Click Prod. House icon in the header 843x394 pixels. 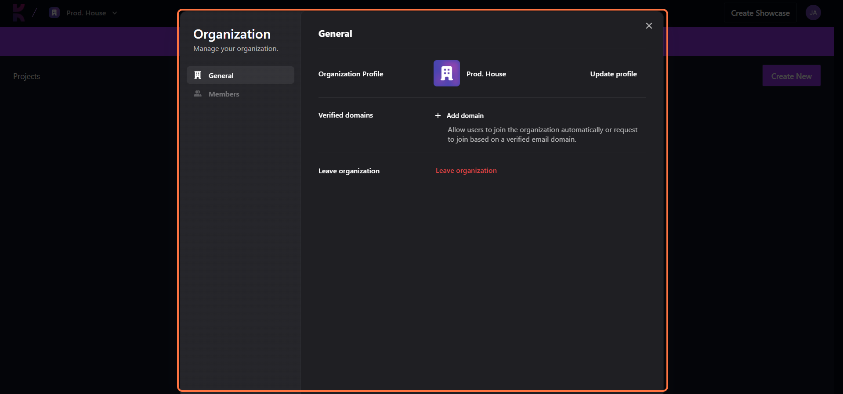[54, 13]
